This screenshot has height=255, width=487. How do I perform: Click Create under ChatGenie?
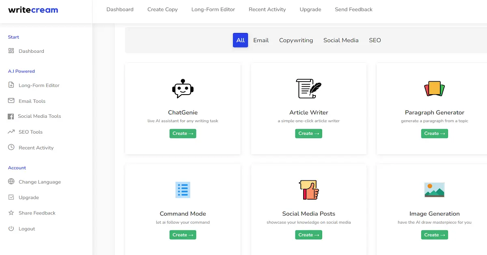point(183,133)
